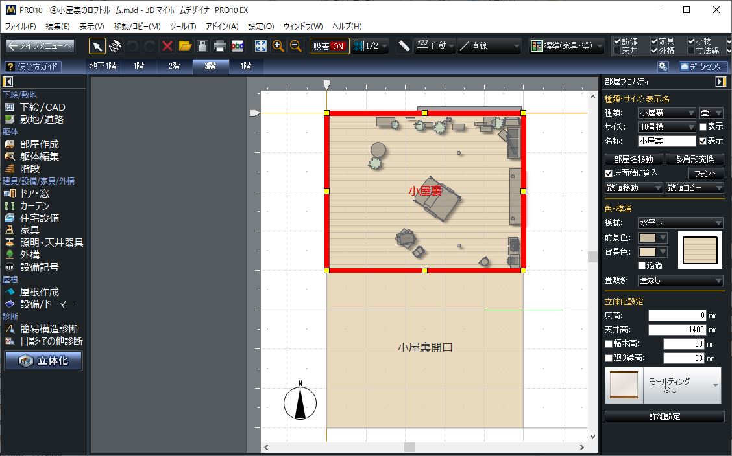Open the ツール(T) menu
The image size is (732, 456).
point(182,27)
